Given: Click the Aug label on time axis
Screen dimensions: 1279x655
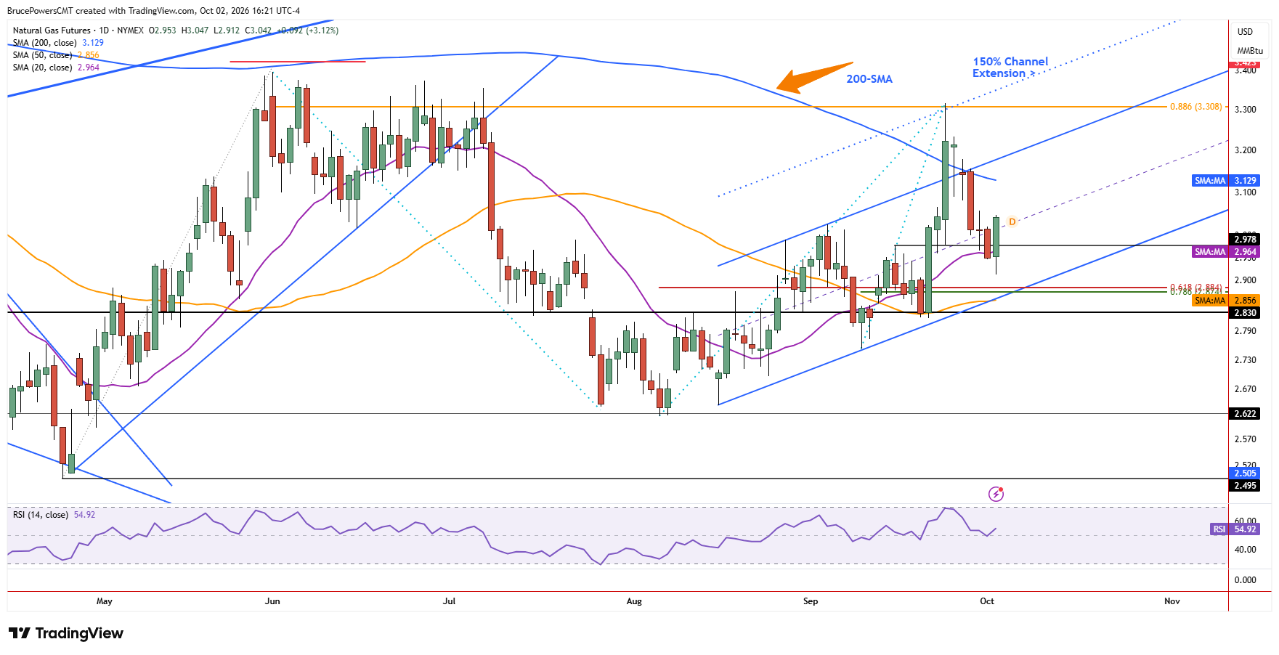Looking at the screenshot, I should tap(634, 601).
